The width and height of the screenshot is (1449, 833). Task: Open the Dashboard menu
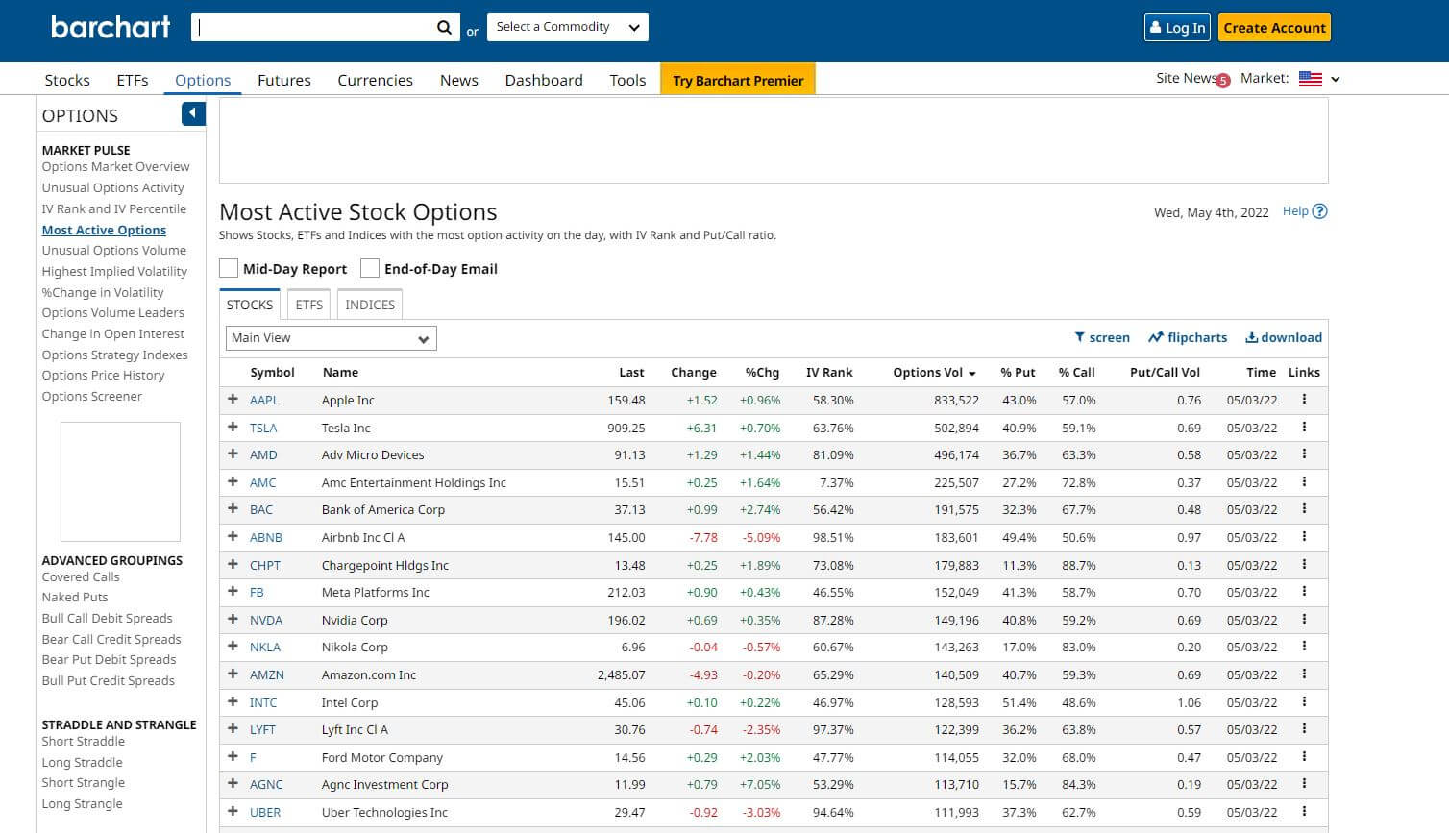click(544, 80)
